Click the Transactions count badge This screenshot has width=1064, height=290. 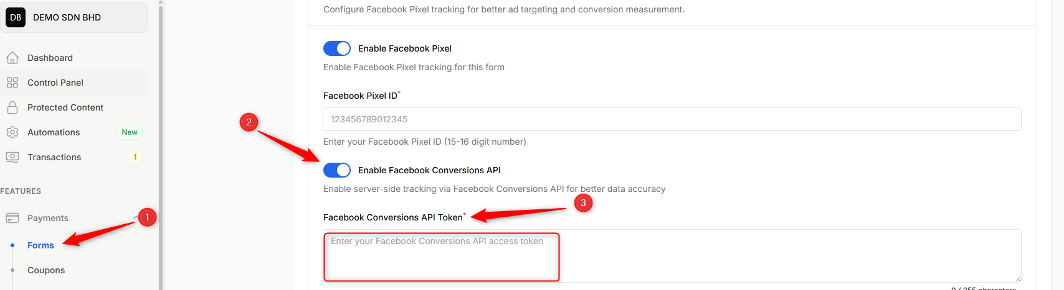pyautogui.click(x=135, y=157)
